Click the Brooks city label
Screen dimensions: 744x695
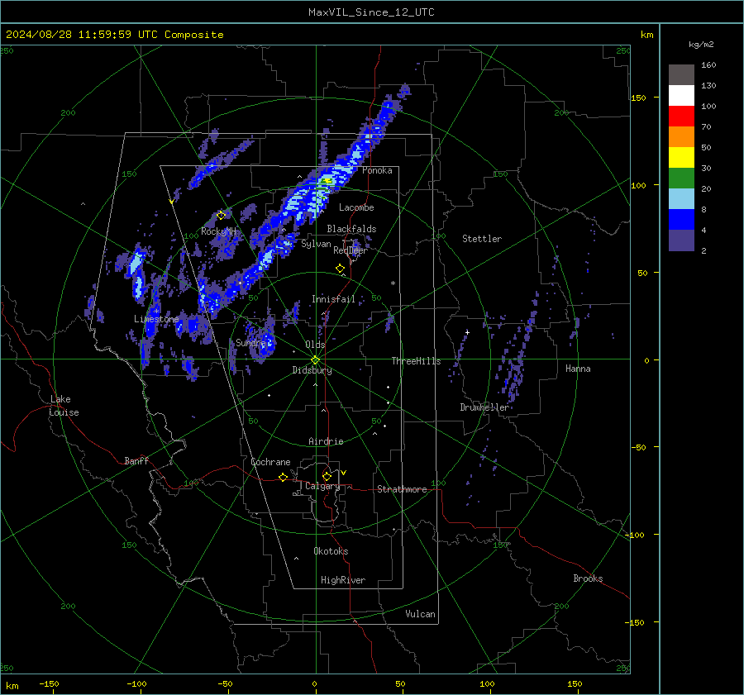coord(588,578)
